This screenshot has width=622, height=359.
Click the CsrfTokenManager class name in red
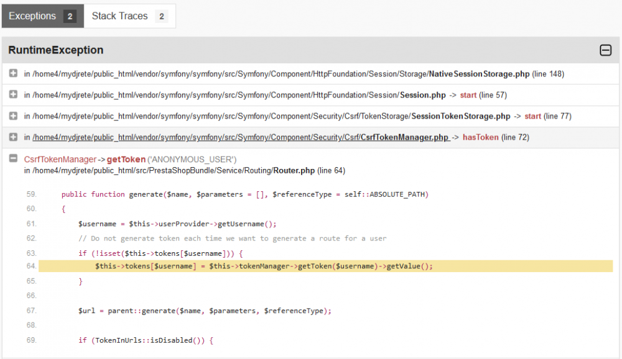click(60, 159)
